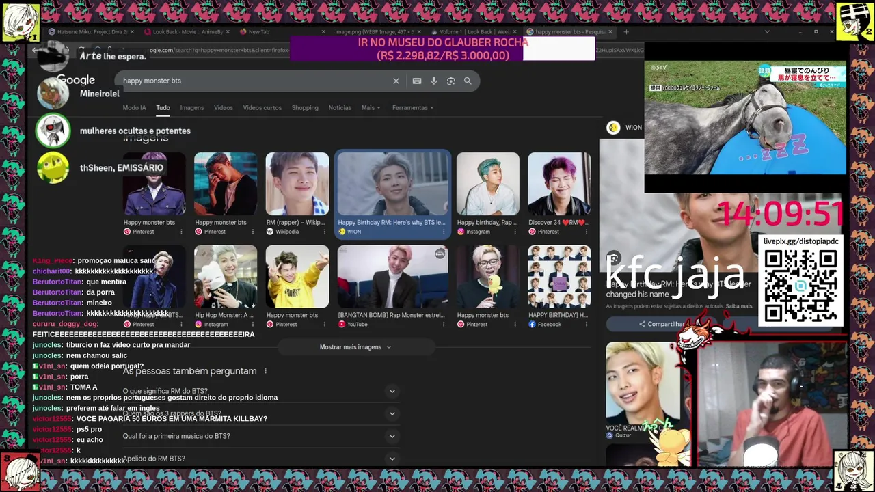The width and height of the screenshot is (875, 492).
Task: Select the 'Tudo' results tab
Action: (x=163, y=107)
